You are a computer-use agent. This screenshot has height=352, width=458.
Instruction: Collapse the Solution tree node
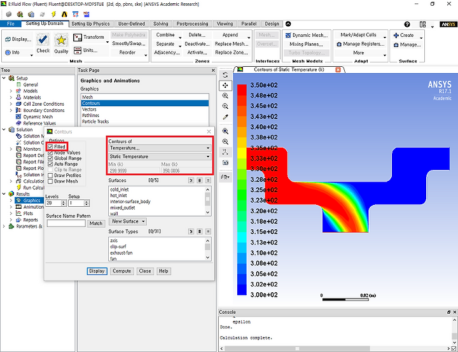[x=4, y=129]
